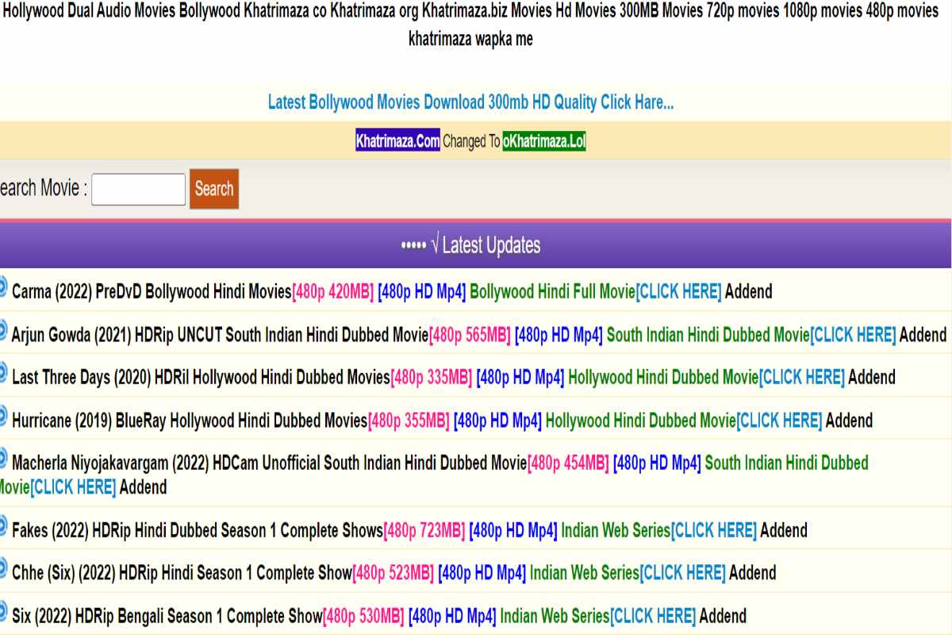952x635 pixels.
Task: Click the bullet icon beside Chhe (Six)
Action: pos(2,568)
